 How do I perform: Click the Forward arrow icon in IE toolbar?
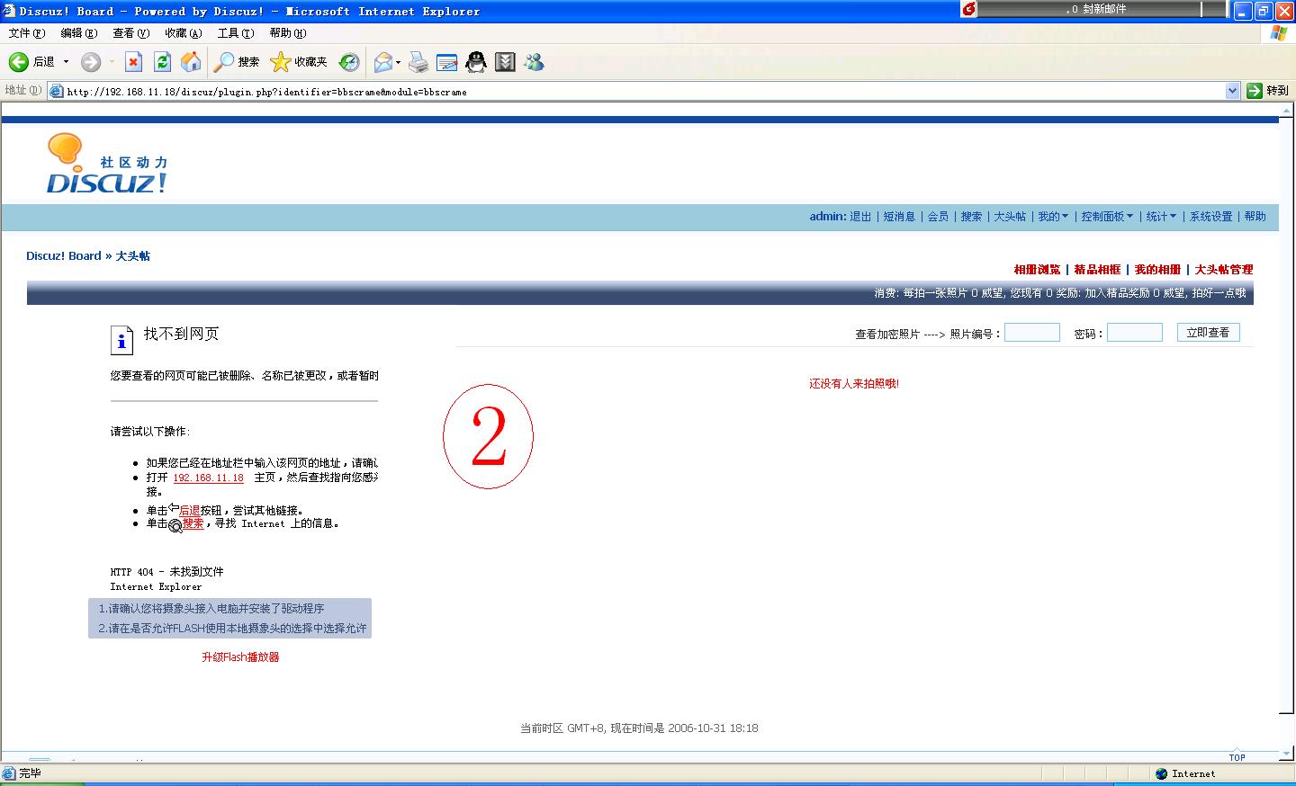90,62
